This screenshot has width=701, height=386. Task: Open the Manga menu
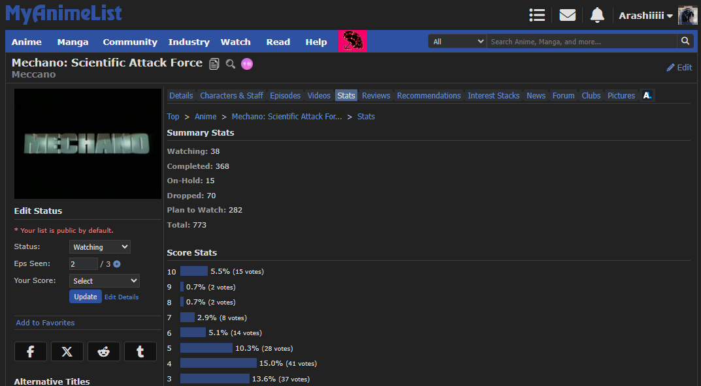(73, 42)
